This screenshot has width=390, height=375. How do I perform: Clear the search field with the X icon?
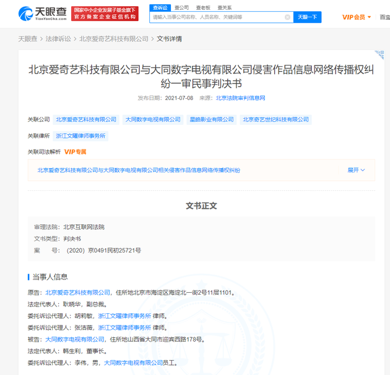click(287, 17)
